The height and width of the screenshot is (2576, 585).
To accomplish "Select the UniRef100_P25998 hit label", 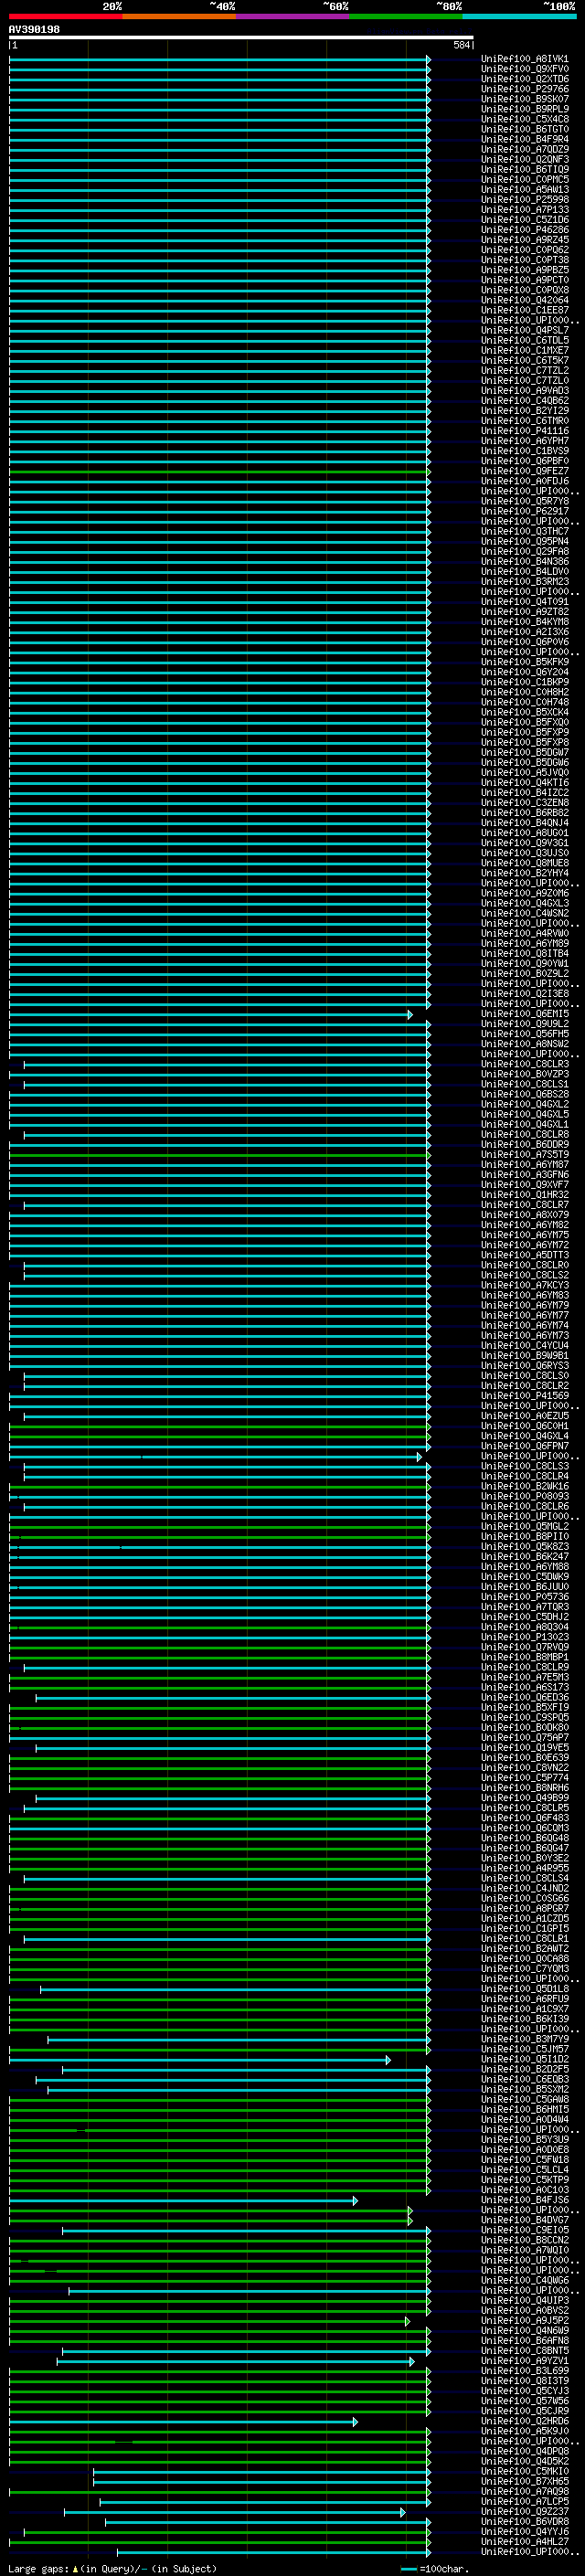I will tap(524, 200).
